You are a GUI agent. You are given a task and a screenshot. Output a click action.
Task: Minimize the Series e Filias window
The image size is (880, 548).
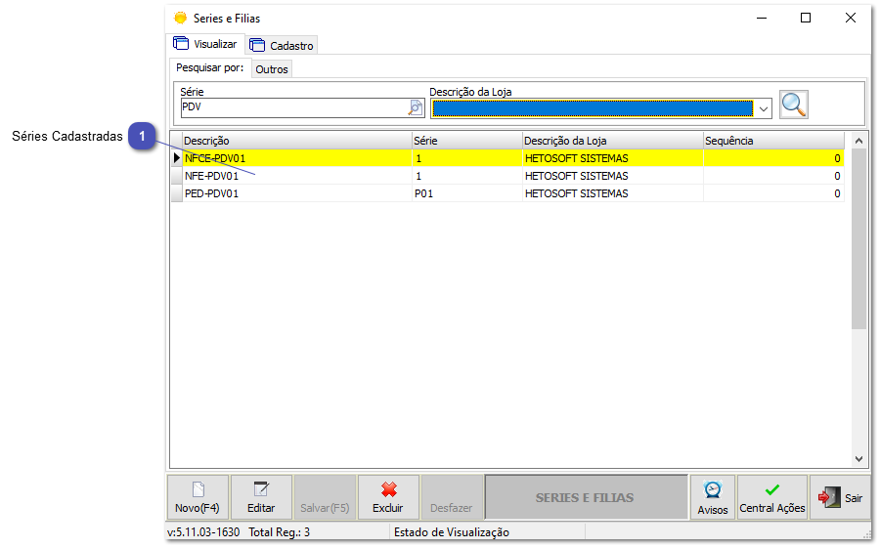(762, 18)
